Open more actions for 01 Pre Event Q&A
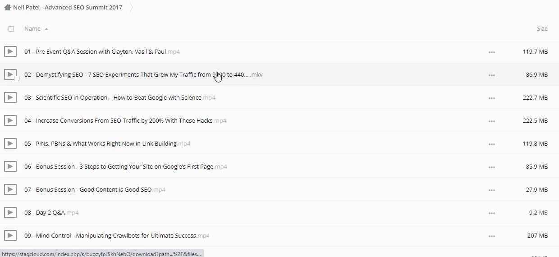 (x=491, y=52)
